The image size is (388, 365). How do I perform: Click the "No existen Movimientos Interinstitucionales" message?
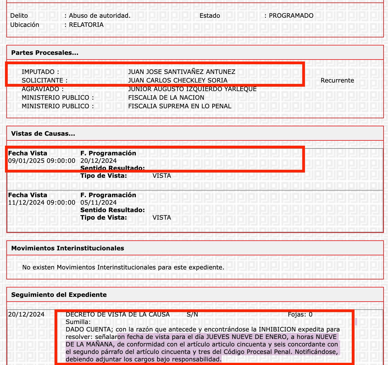coord(123,268)
